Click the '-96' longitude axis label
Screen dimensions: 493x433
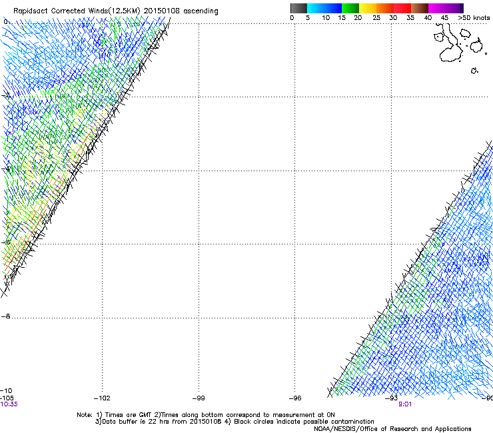pyautogui.click(x=295, y=398)
